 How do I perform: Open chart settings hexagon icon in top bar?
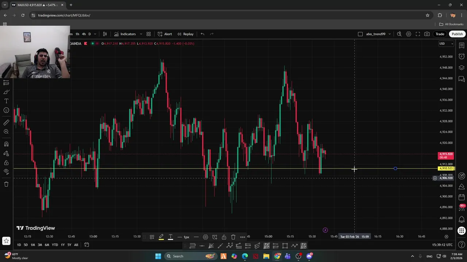(x=409, y=34)
